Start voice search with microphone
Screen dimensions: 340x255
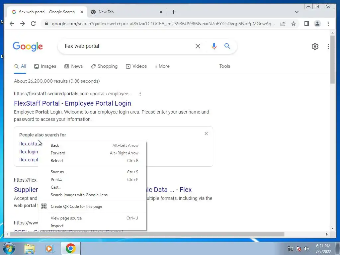click(x=214, y=46)
